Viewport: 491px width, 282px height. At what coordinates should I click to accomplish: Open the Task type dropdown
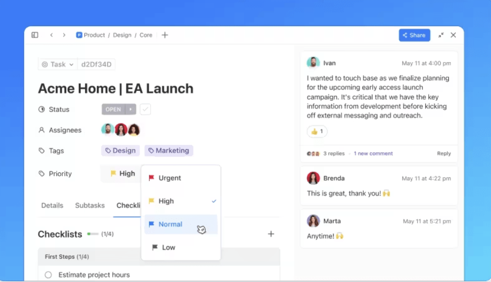[x=58, y=64]
